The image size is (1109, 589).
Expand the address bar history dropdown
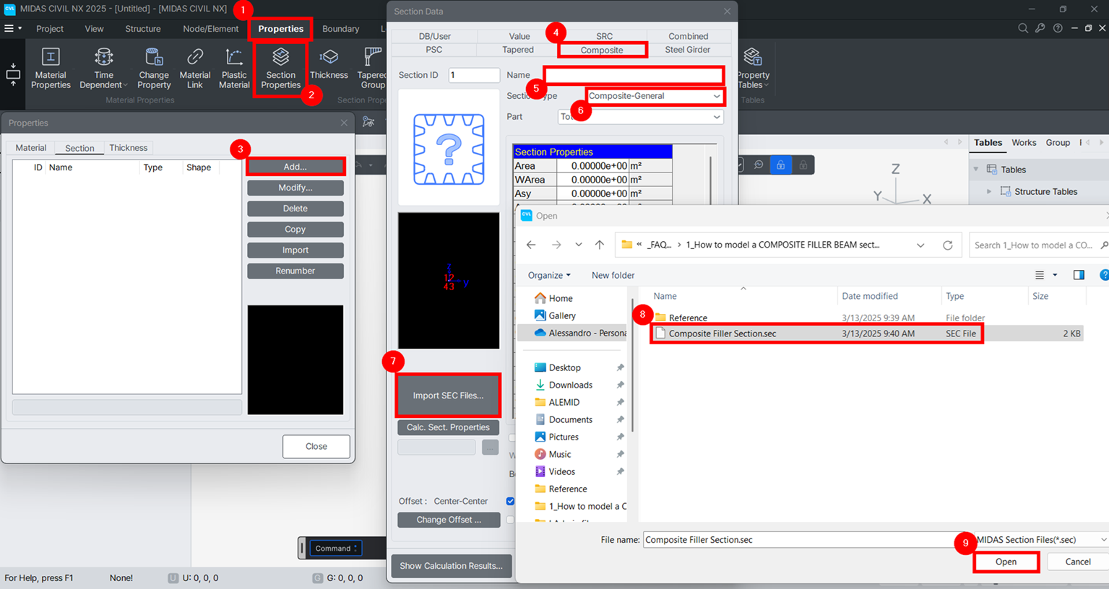tap(920, 245)
